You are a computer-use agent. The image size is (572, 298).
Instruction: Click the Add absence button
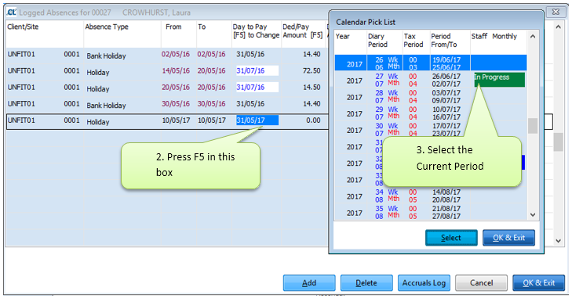(x=309, y=282)
